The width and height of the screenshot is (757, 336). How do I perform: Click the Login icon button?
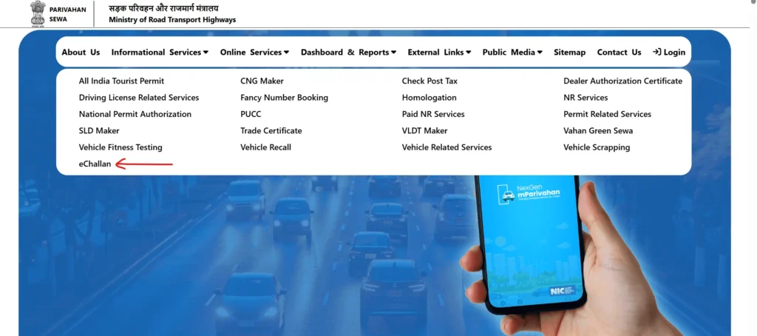point(668,53)
